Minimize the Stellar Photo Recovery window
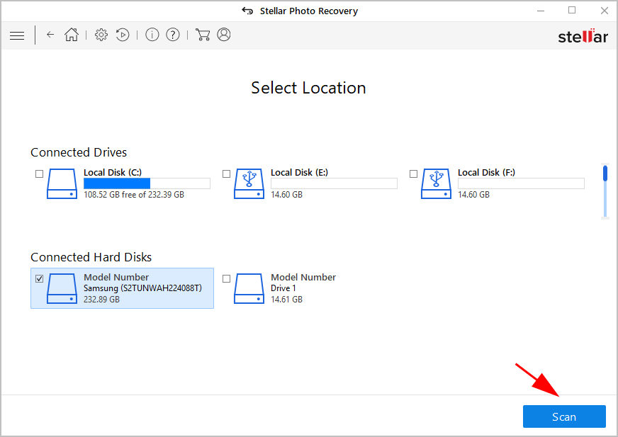 541,11
